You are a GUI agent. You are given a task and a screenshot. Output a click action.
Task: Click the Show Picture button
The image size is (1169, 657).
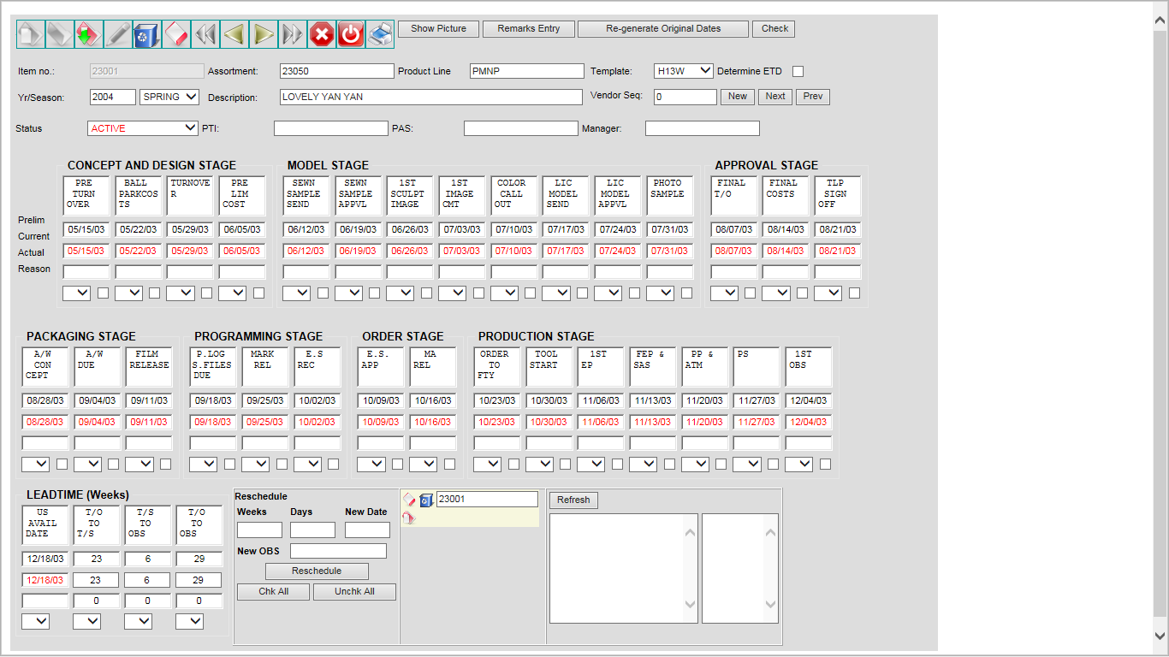(x=438, y=29)
